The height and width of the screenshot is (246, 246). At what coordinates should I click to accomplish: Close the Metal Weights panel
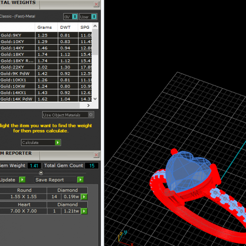tap(96, 5)
